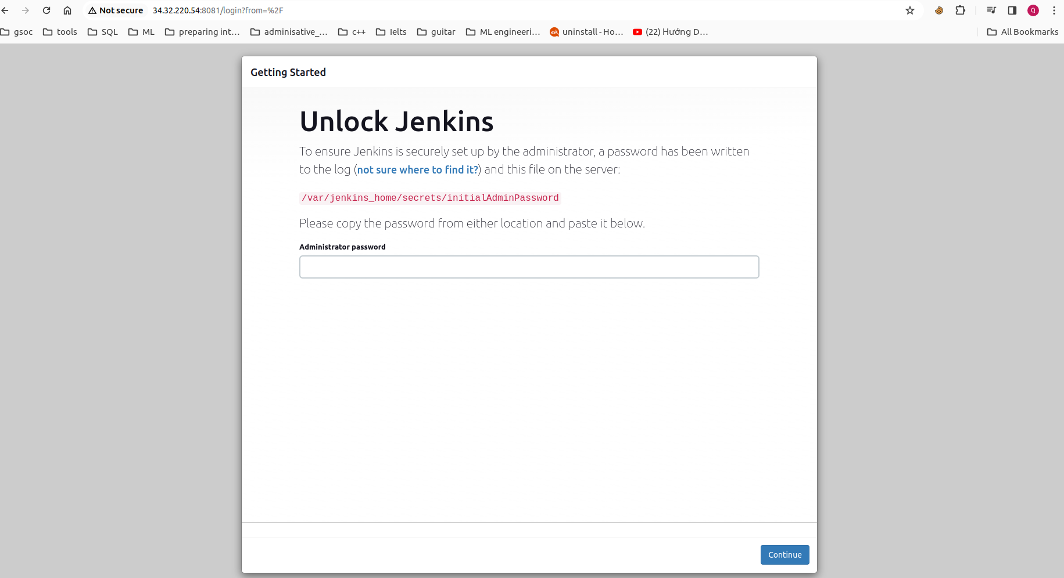Open the YouTube Hướng D... bookmark
Image resolution: width=1064 pixels, height=578 pixels.
[671, 32]
